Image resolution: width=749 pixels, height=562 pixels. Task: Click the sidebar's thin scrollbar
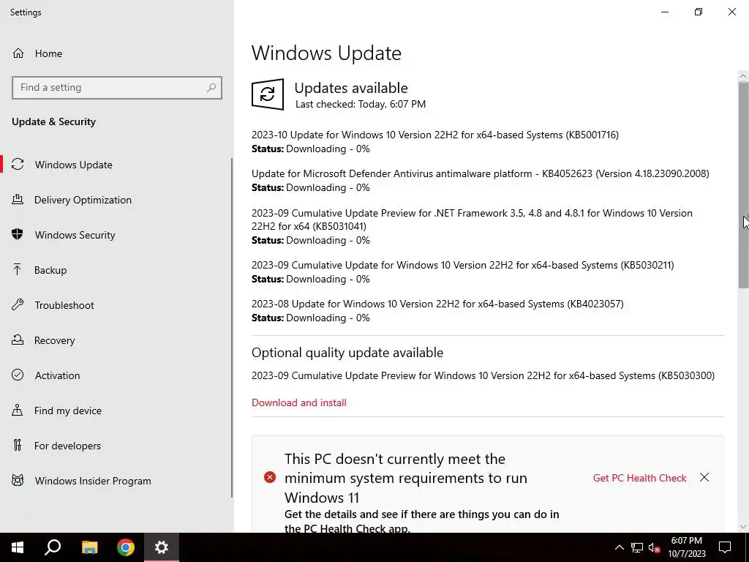coord(232,328)
